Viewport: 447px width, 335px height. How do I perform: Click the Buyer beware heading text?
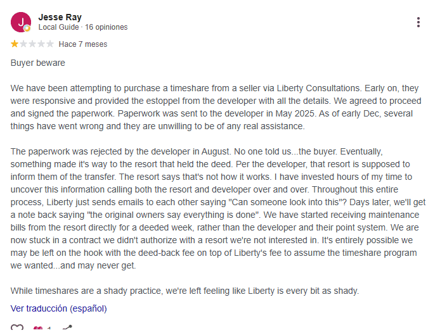click(38, 63)
